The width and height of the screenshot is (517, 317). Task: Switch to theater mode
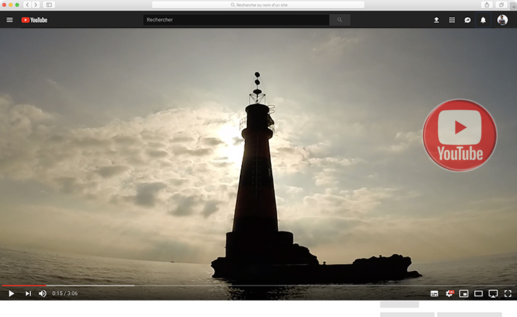click(x=478, y=294)
